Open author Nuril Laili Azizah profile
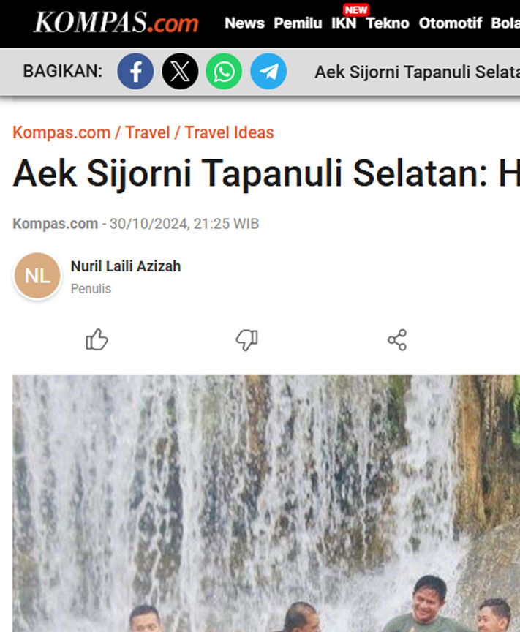The height and width of the screenshot is (632, 520). [126, 266]
